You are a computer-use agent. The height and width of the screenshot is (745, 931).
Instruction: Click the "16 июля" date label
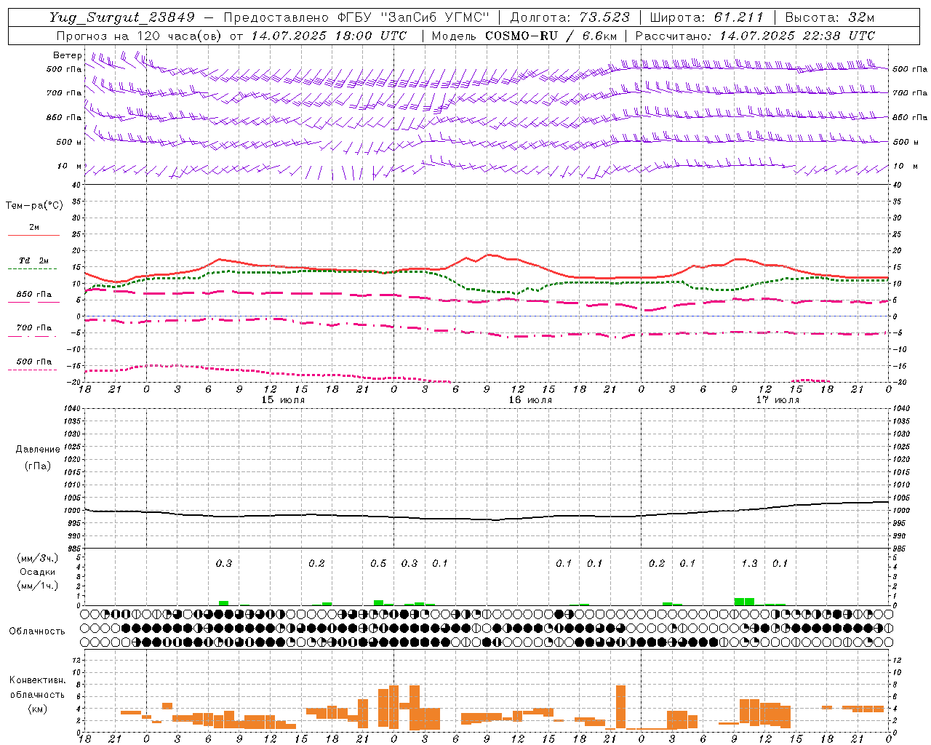coord(530,400)
